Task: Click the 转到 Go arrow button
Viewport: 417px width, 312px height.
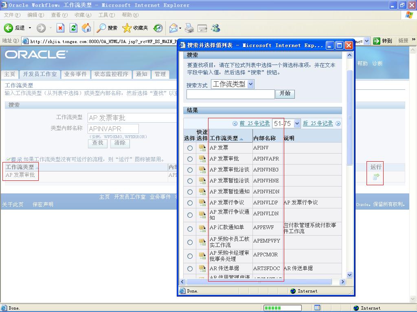Action: (x=383, y=41)
